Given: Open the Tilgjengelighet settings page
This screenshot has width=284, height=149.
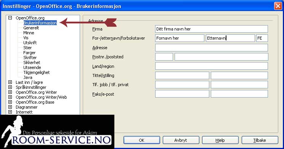Looking at the screenshot, I should point(37,72).
